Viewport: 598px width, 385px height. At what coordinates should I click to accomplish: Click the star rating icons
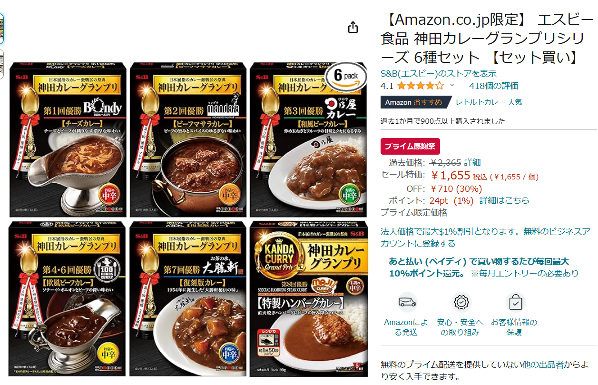(x=421, y=86)
